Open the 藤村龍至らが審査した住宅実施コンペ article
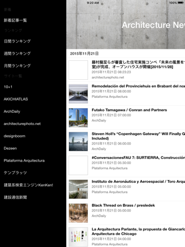The height and width of the screenshot is (247, 185). [126, 70]
